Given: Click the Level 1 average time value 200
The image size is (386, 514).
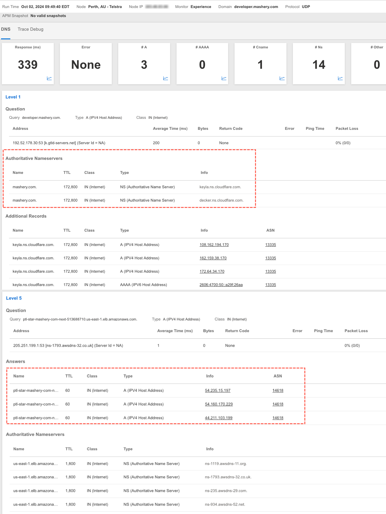Looking at the screenshot, I should pyautogui.click(x=156, y=143).
